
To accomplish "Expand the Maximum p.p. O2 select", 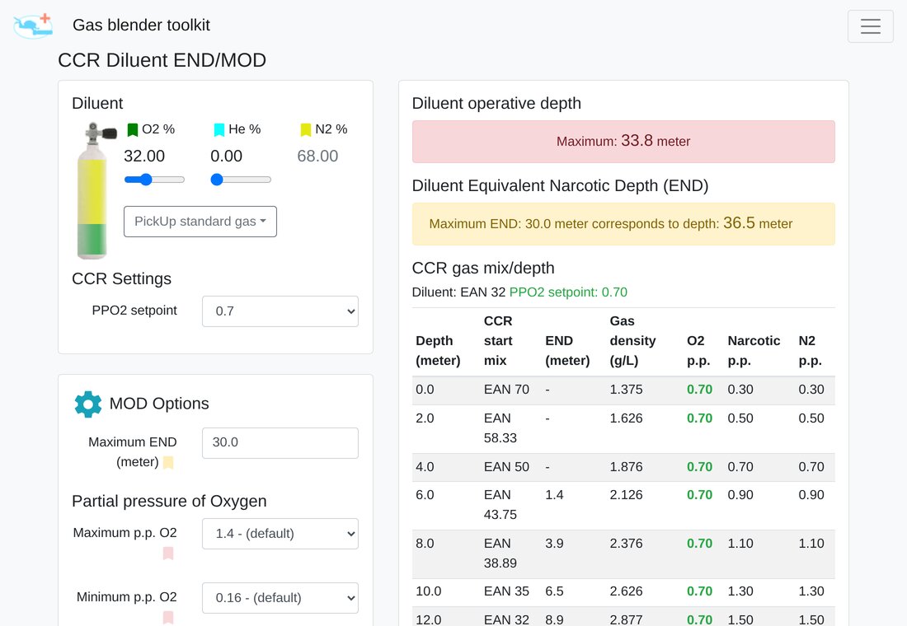I will [280, 534].
